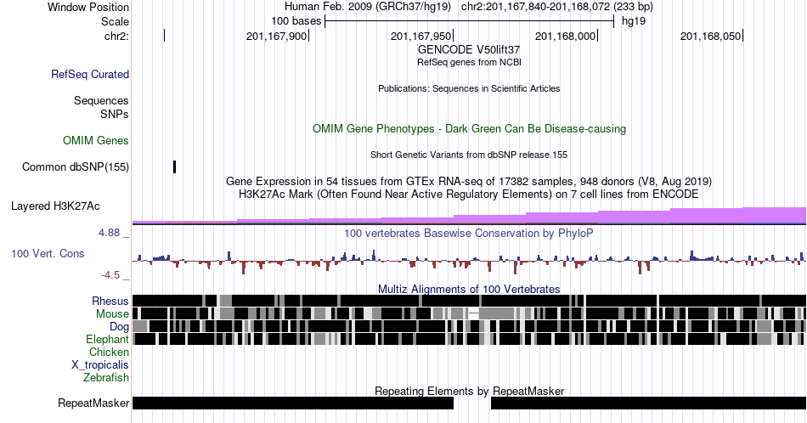The height and width of the screenshot is (423, 807).
Task: Open the 100 Vert. Cons track label
Action: coord(48,253)
